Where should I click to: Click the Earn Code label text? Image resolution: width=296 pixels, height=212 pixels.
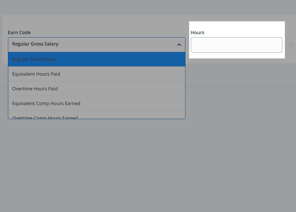tap(19, 33)
